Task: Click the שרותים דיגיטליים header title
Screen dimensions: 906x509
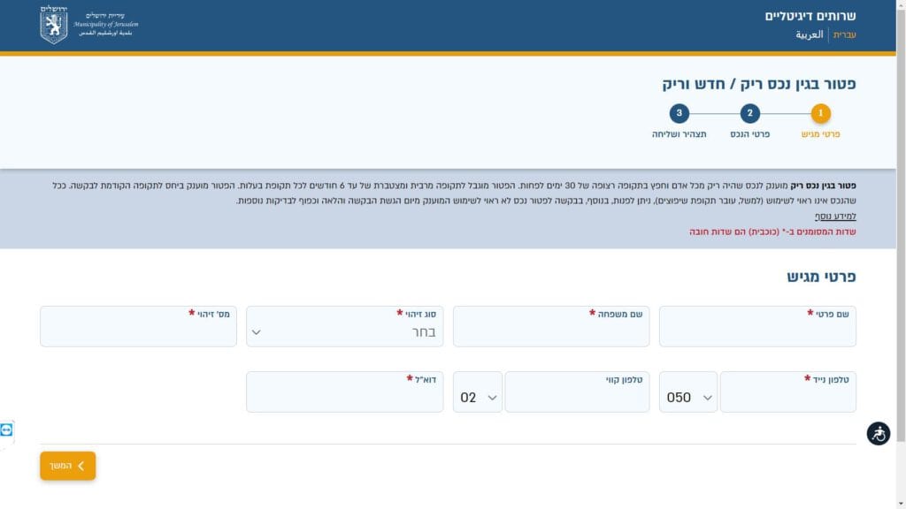Action: [x=810, y=15]
